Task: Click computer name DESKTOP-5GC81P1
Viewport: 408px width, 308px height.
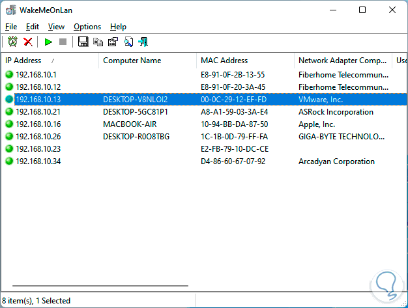Action: [136, 112]
